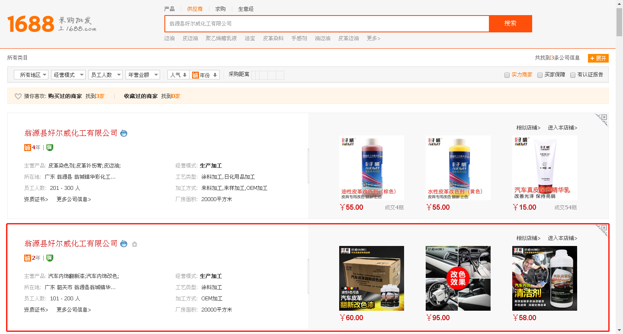The width and height of the screenshot is (623, 334).
Task: Open 更多公司信息> for the 4年 listing
Action: click(74, 199)
